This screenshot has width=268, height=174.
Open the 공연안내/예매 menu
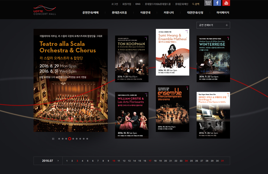click(90, 13)
